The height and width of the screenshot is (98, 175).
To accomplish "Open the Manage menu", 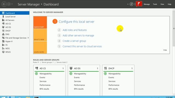I will click(x=147, y=4).
